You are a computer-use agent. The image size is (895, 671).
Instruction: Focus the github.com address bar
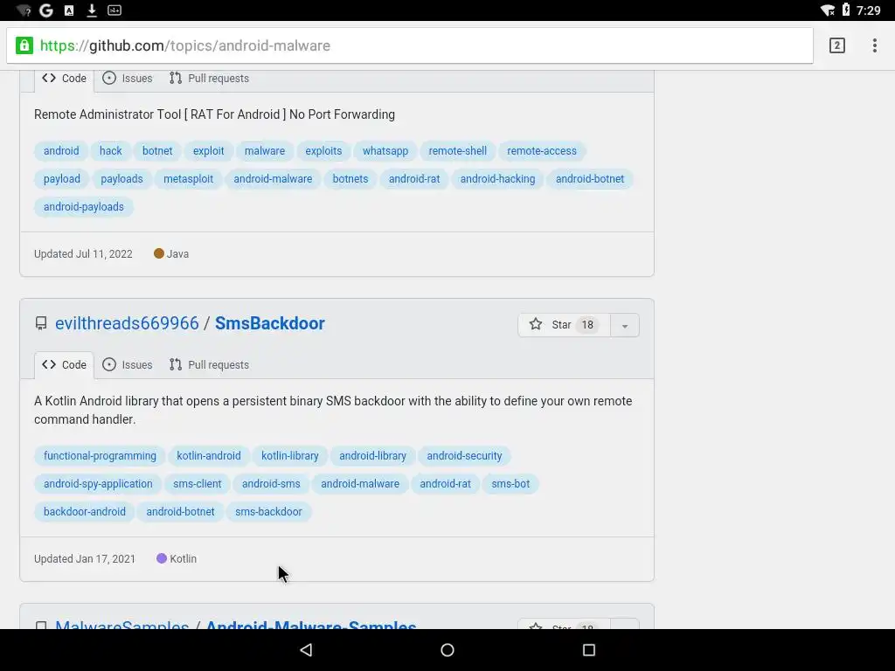coord(410,45)
